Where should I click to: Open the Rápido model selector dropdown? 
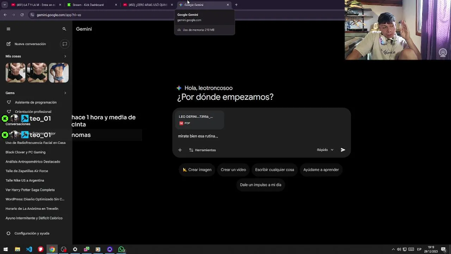(325, 150)
